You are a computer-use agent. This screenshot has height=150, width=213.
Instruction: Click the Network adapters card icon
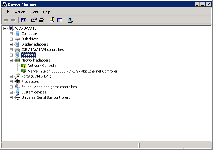[x=17, y=60]
